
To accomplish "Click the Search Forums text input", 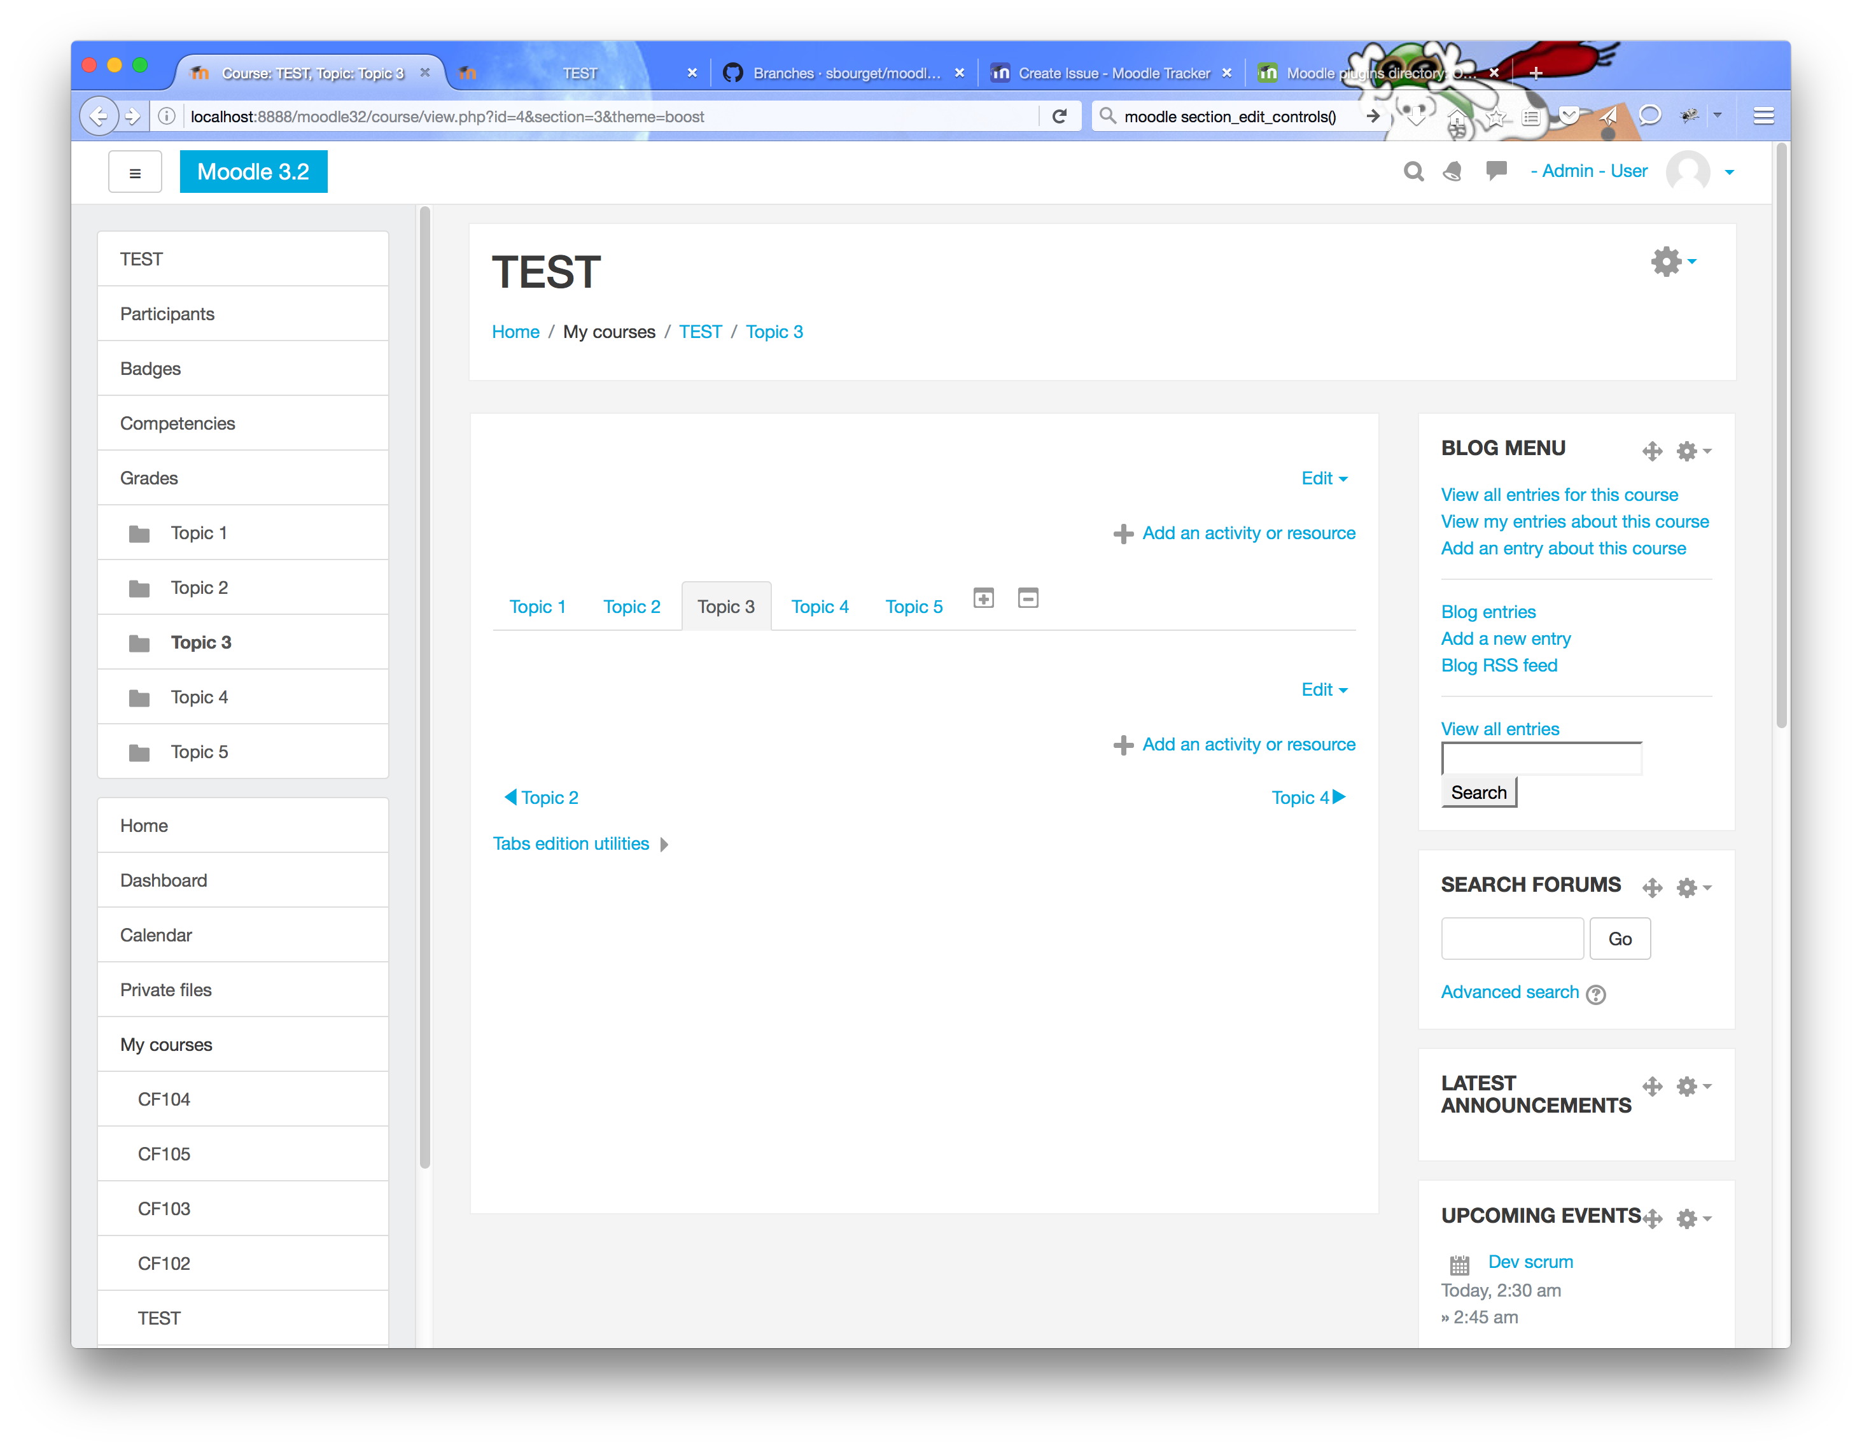I will coord(1513,938).
